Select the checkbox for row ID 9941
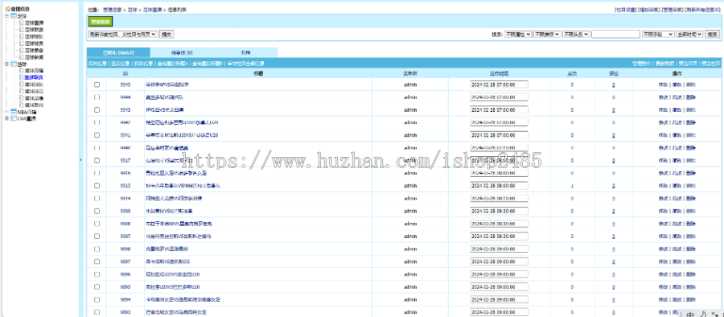Viewport: 724px width, 317px height. coord(97,135)
